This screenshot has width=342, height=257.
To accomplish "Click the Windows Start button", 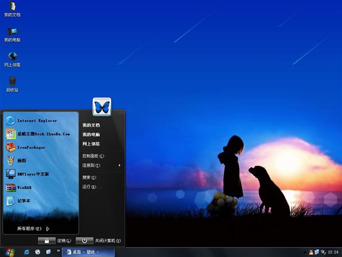I will [10, 252].
